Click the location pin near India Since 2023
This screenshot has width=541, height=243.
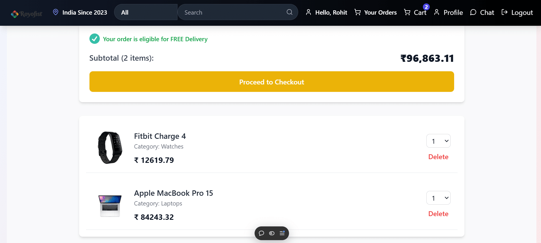pos(55,12)
